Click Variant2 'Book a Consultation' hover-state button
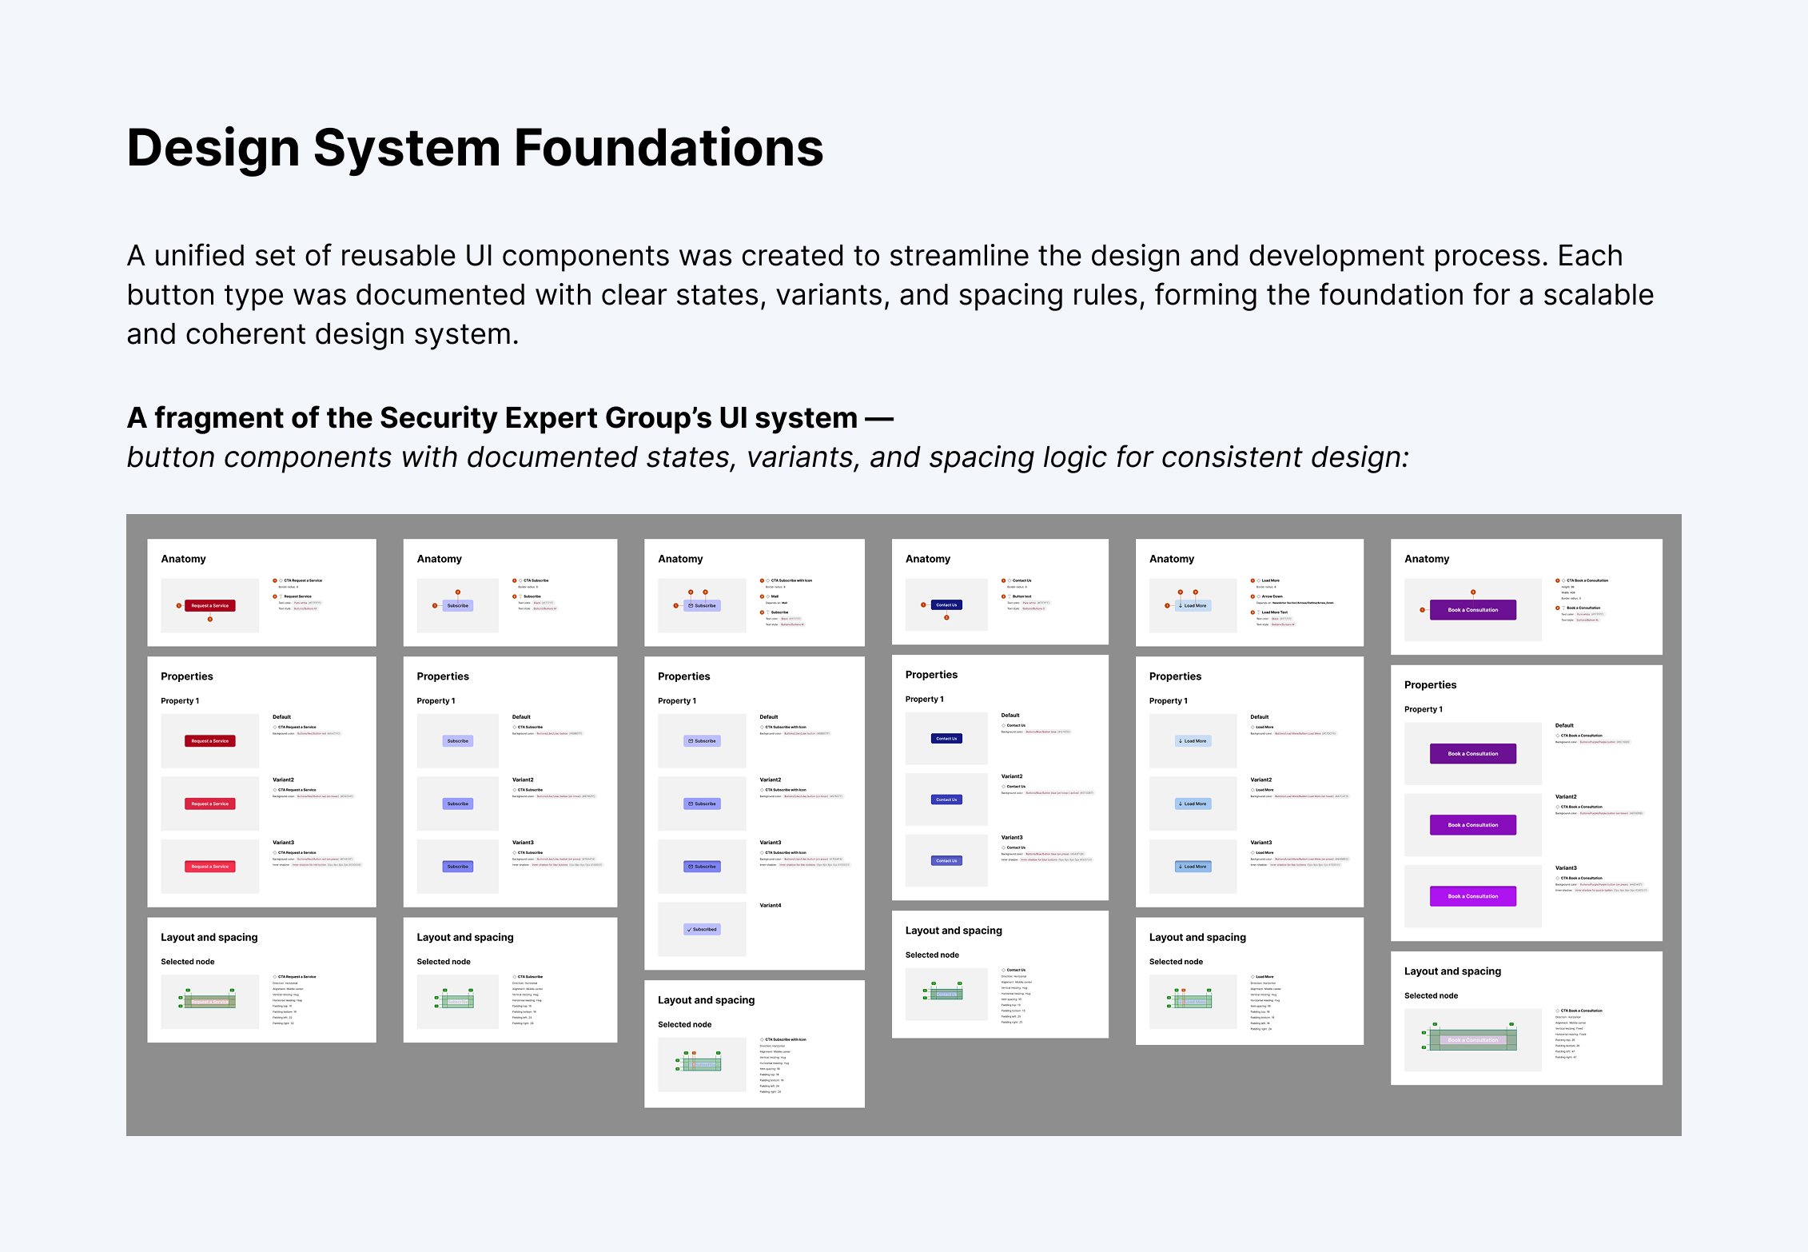The image size is (1808, 1252). pyautogui.click(x=1472, y=825)
